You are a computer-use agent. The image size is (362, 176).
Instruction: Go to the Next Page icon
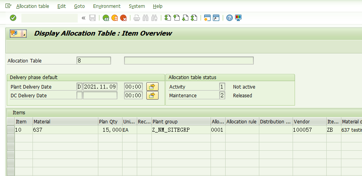185,18
